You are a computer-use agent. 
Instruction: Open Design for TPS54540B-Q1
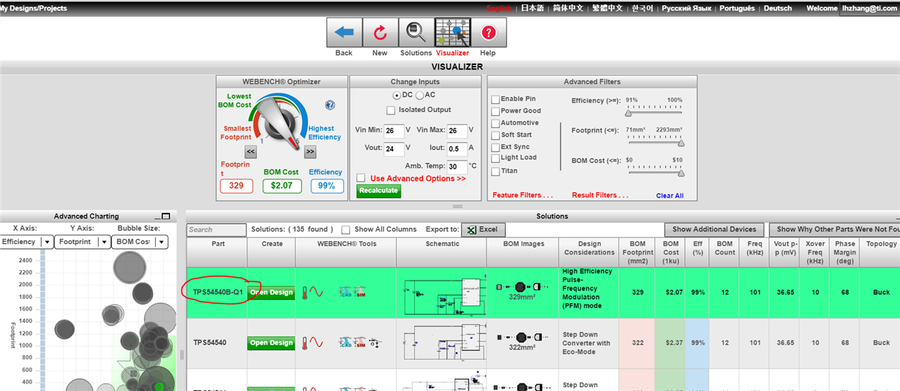pos(271,292)
